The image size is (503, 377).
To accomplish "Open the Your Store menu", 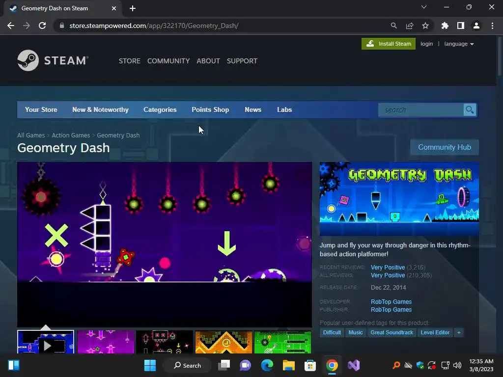I will click(41, 109).
